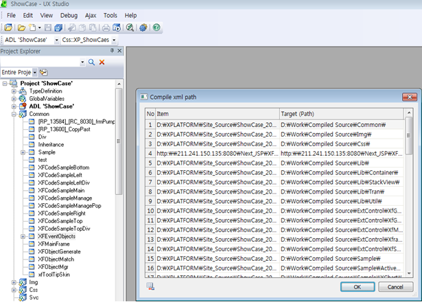Open the Entire Project scope dropdown
The image size is (422, 302).
point(35,72)
